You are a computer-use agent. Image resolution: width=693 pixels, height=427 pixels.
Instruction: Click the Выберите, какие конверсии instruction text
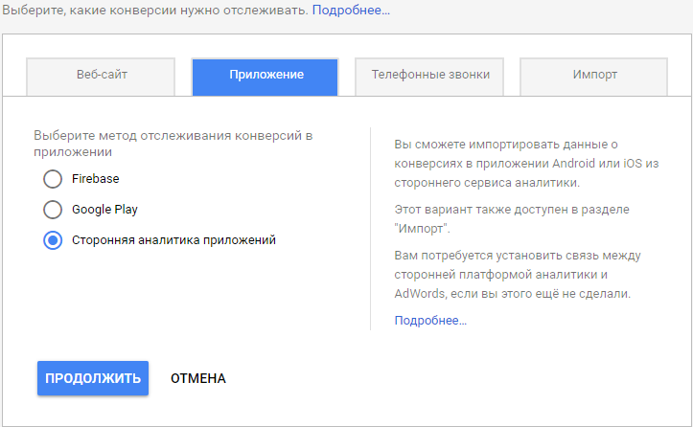[x=153, y=11]
